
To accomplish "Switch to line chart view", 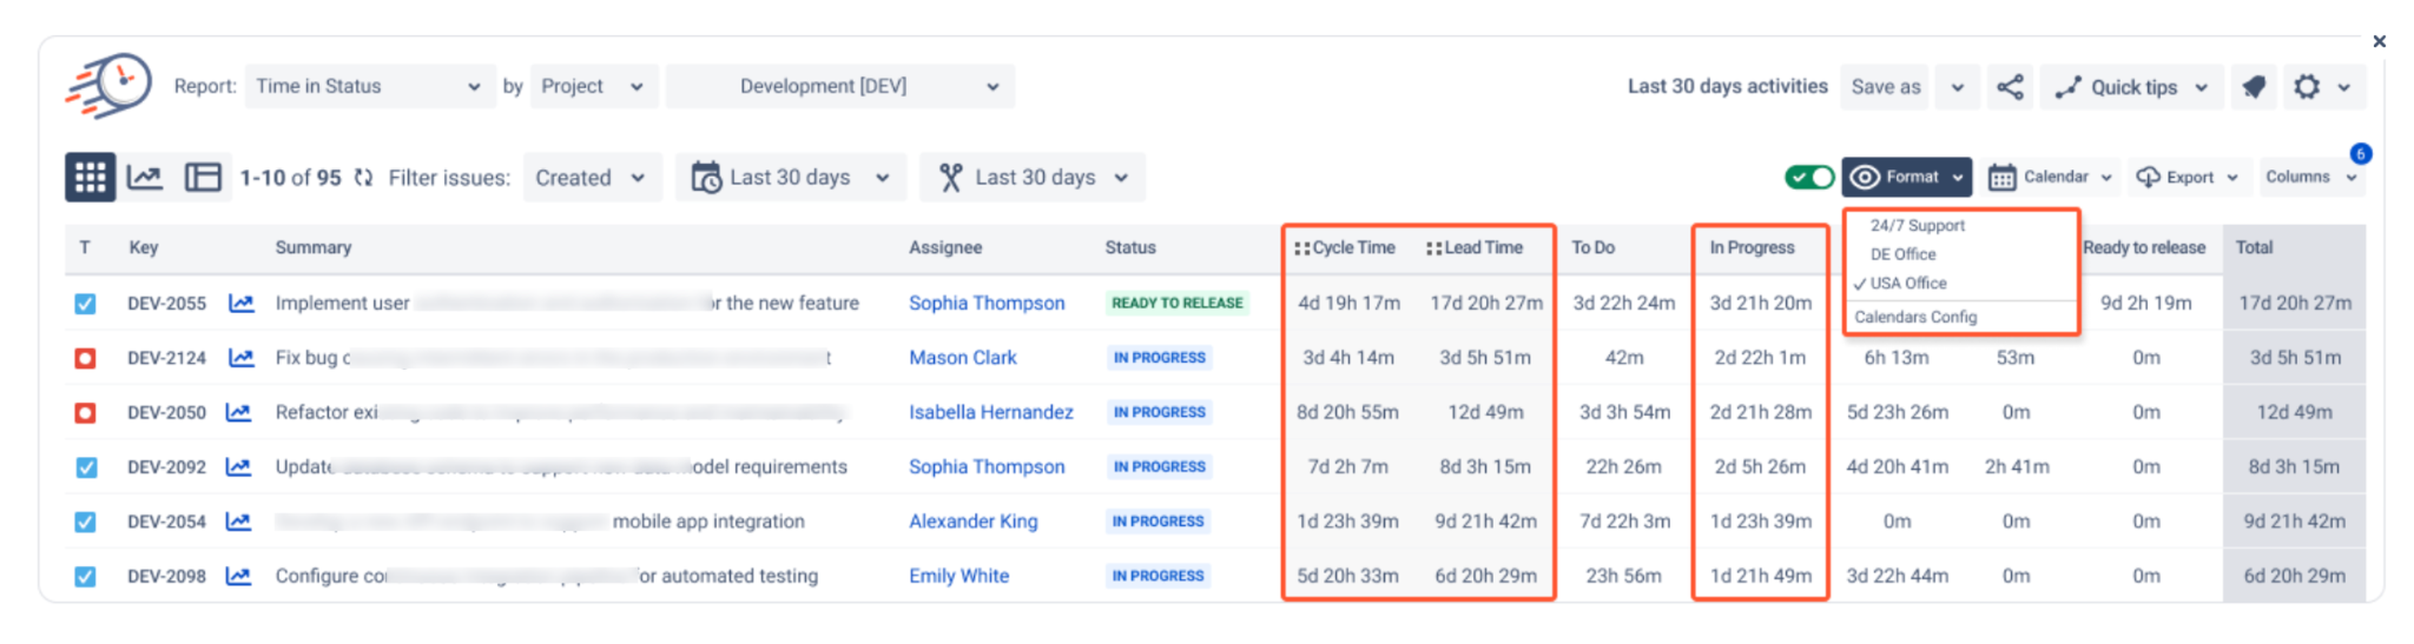I will pyautogui.click(x=144, y=177).
